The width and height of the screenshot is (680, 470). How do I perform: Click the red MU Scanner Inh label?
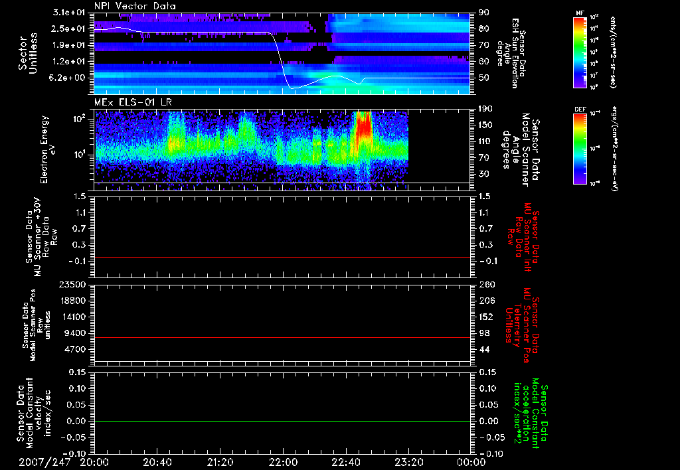tap(523, 237)
